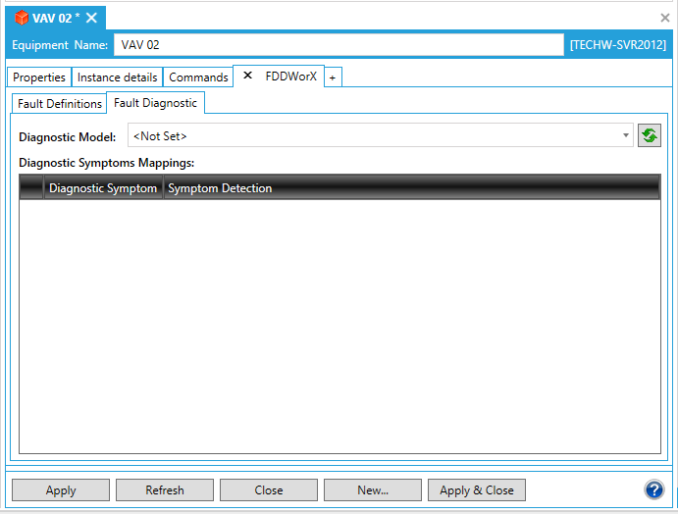The height and width of the screenshot is (514, 678).
Task: Expand the Diagnostic Model dropdown
Action: (626, 136)
